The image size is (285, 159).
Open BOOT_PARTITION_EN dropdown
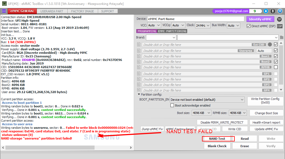click(x=207, y=100)
